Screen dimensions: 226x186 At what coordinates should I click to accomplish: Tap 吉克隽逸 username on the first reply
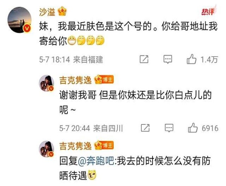[76, 80]
